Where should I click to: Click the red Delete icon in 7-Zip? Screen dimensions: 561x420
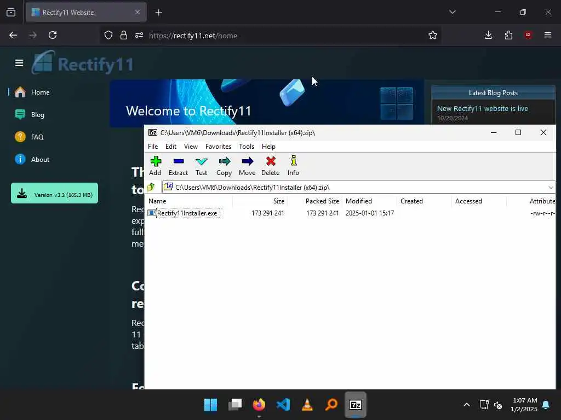pyautogui.click(x=271, y=166)
